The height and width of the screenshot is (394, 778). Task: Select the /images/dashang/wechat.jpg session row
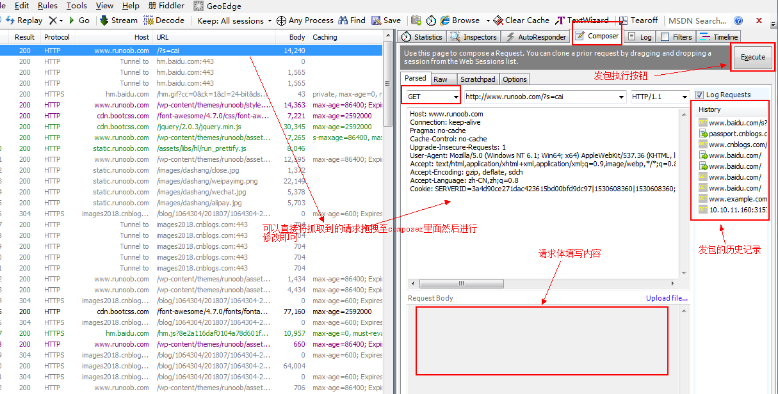(191, 192)
